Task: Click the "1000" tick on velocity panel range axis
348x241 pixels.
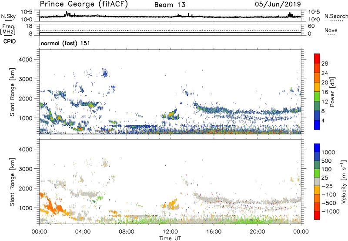Action: 25,208
